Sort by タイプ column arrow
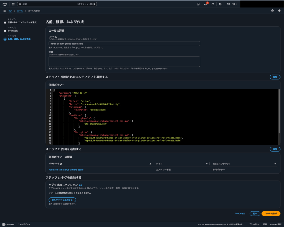 point(207,164)
